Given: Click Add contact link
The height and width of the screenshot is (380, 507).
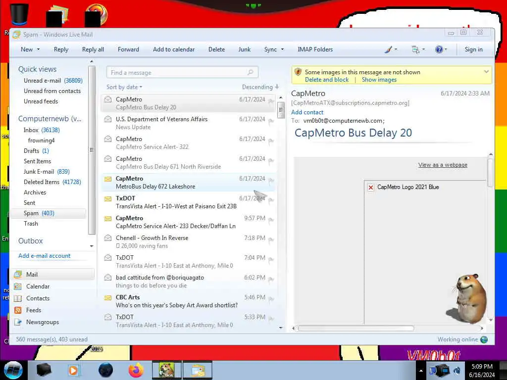Looking at the screenshot, I should (x=307, y=112).
